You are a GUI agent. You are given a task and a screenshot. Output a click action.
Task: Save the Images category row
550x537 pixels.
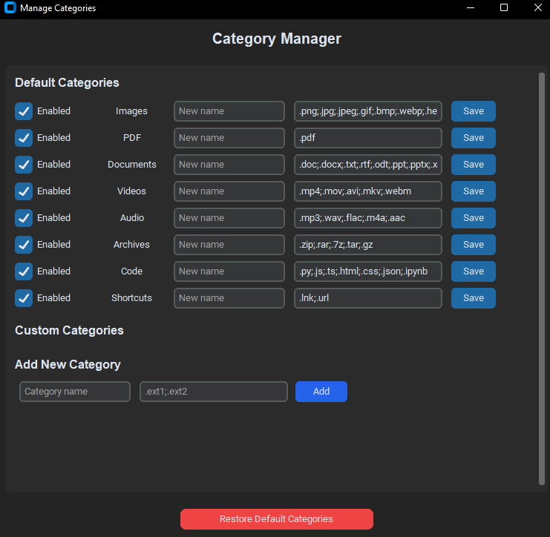pyautogui.click(x=474, y=111)
